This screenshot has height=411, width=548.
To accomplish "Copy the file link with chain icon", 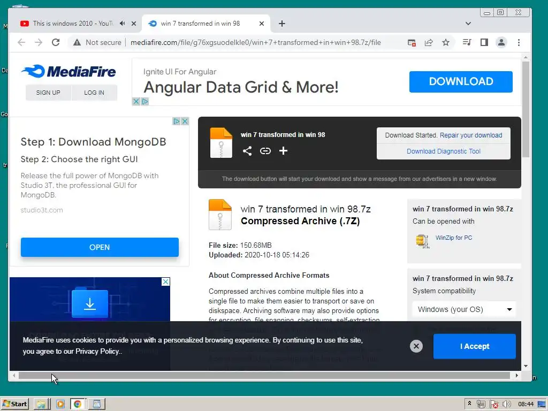I will click(x=265, y=151).
